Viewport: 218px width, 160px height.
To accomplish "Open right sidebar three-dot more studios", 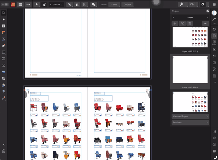I will tap(214, 82).
